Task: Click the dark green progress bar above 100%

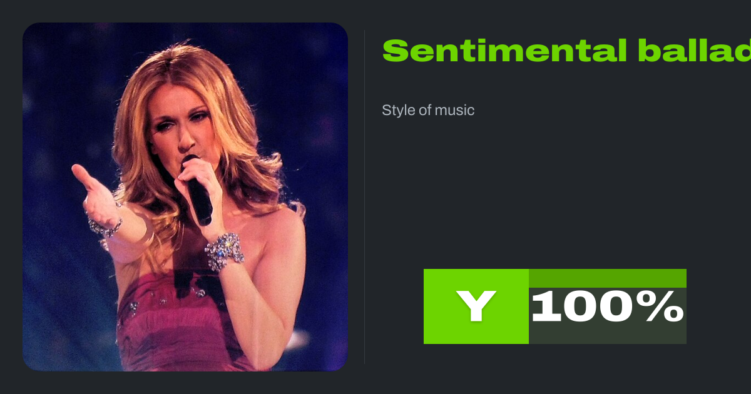Action: (x=608, y=278)
